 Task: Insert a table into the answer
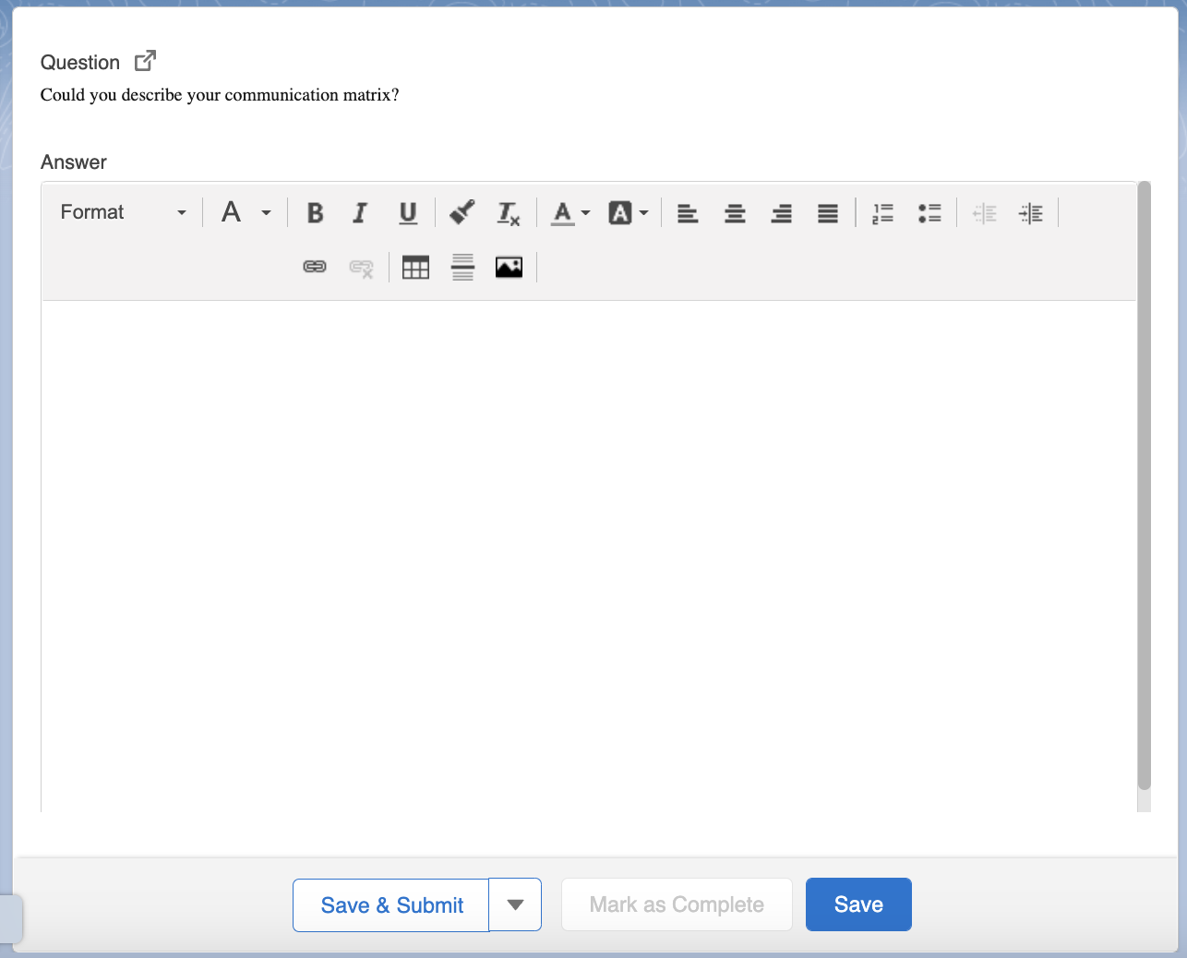point(415,268)
